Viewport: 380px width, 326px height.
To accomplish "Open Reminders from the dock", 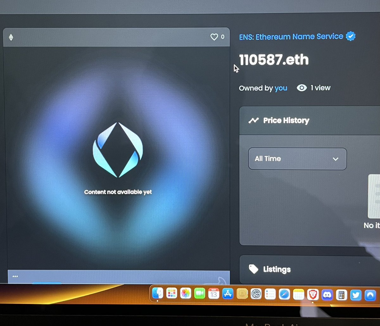I will (x=270, y=294).
